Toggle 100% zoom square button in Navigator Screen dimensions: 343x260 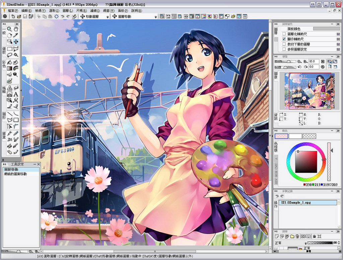pos(323,62)
